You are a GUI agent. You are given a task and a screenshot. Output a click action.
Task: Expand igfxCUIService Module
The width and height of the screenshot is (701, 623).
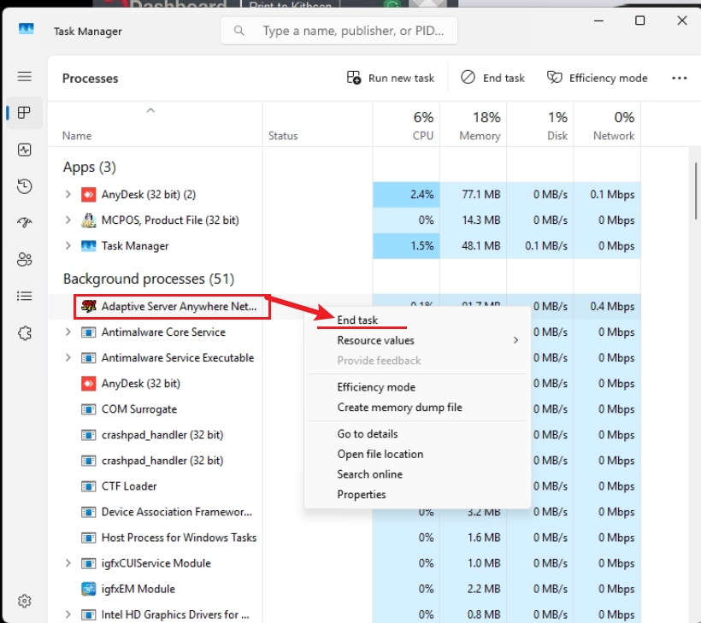click(68, 563)
